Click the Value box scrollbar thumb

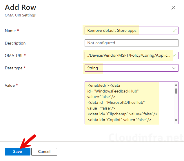click(176, 91)
